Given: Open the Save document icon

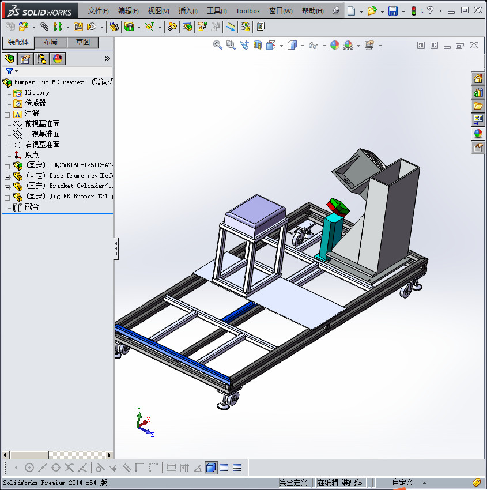Looking at the screenshot, I should [x=392, y=11].
